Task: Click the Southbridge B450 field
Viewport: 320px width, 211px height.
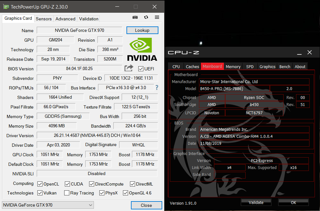Action: click(x=254, y=104)
